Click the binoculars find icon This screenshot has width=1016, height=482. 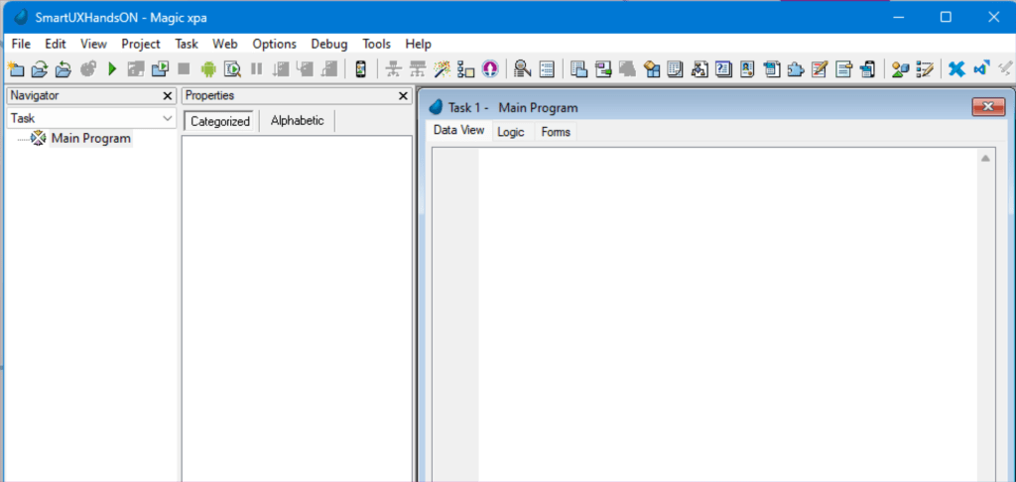tap(521, 68)
